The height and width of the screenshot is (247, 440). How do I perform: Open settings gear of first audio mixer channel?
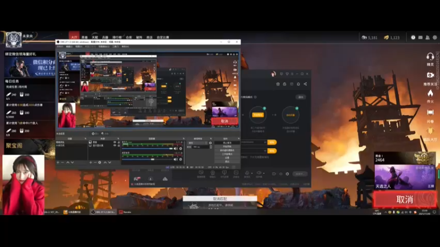[181, 149]
